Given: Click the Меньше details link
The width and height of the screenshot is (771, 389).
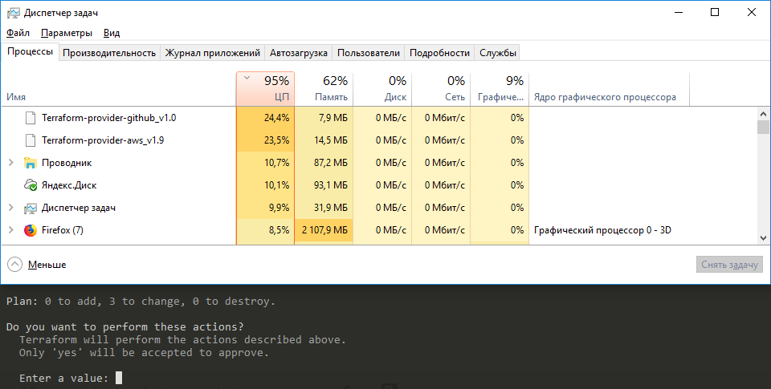Looking at the screenshot, I should point(47,265).
